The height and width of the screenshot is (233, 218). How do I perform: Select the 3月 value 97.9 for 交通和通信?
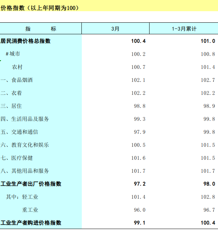(x=139, y=132)
